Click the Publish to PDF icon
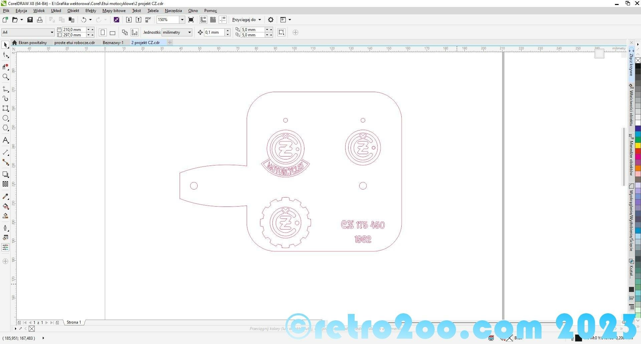Viewport: 641px width, 344px height. [148, 20]
